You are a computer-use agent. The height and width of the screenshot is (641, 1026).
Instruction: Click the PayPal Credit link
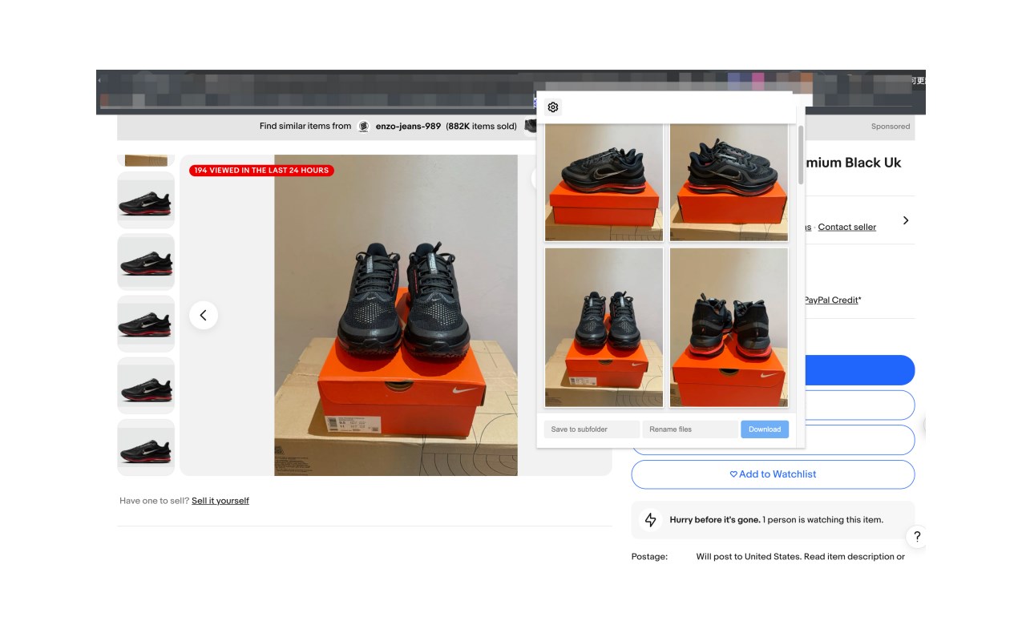click(x=831, y=300)
